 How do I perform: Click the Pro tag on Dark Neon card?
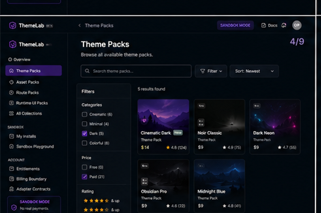coord(257,106)
